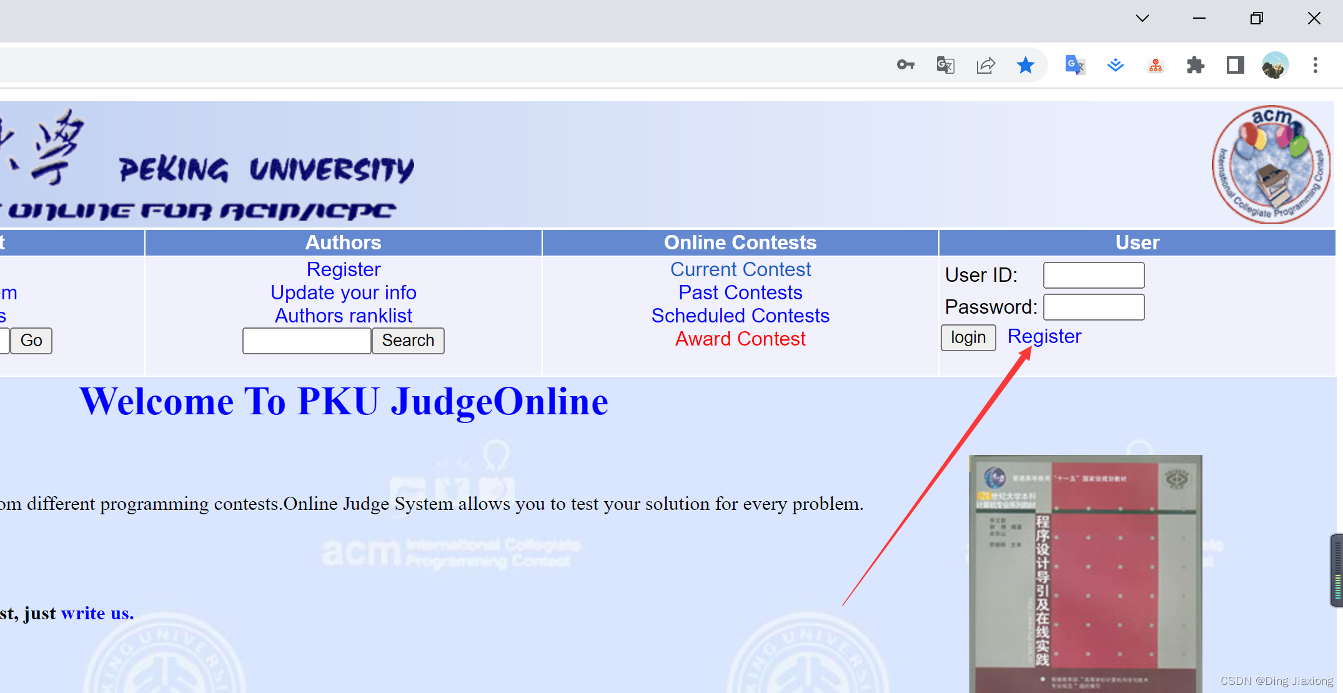
Task: Open the Chrome three-dot menu
Action: [x=1315, y=65]
